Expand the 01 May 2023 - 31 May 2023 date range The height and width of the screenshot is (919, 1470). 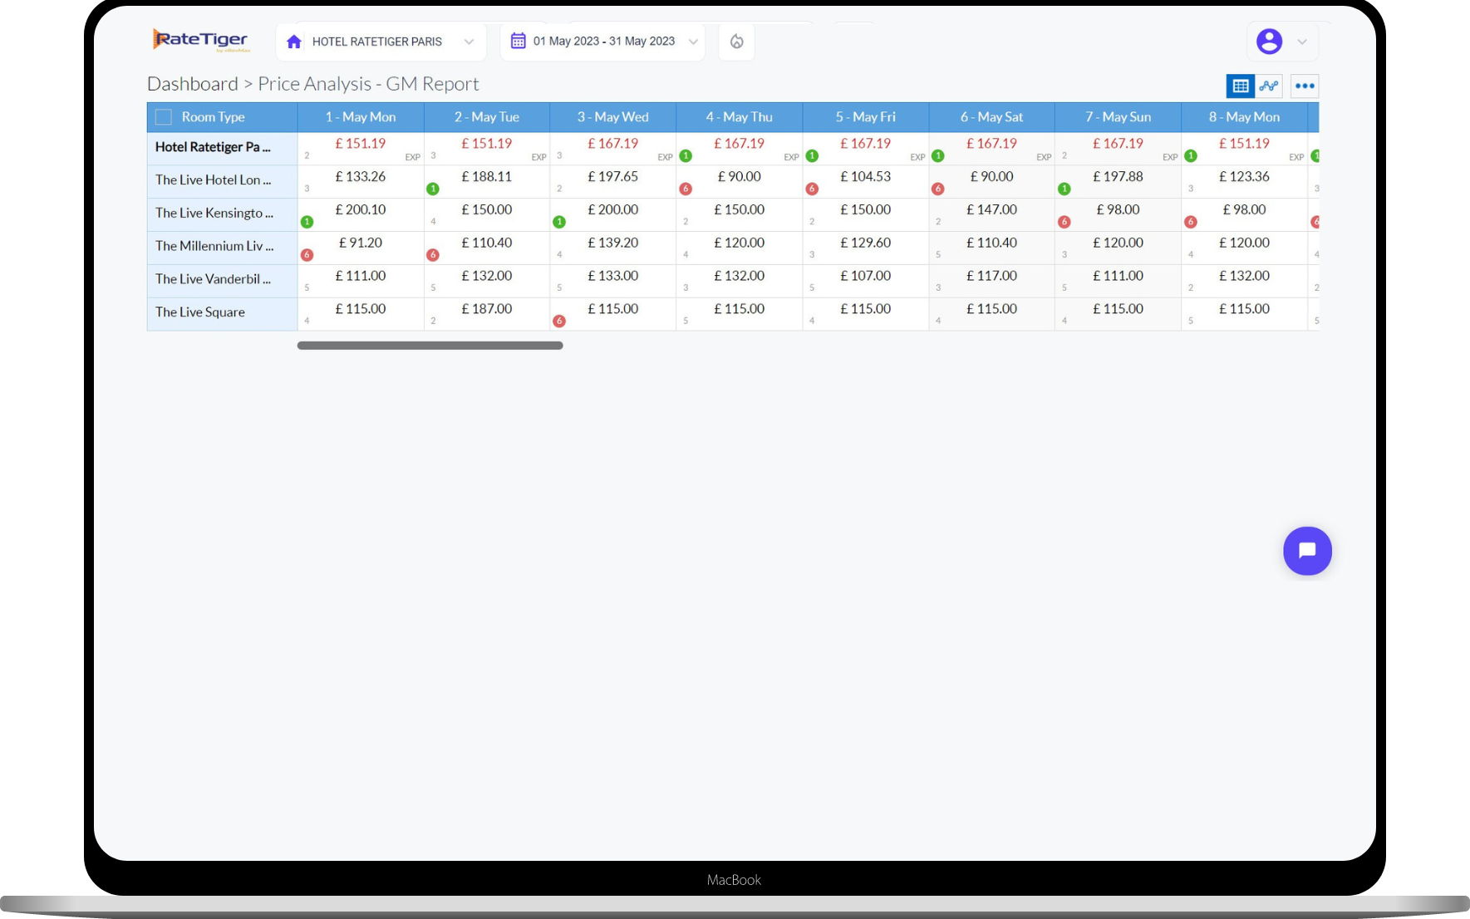click(693, 42)
